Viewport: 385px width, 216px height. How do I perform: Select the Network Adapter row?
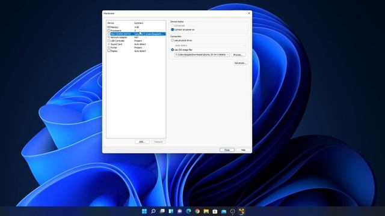tap(136, 37)
